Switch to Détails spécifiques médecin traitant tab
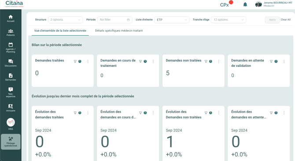 click(119, 31)
